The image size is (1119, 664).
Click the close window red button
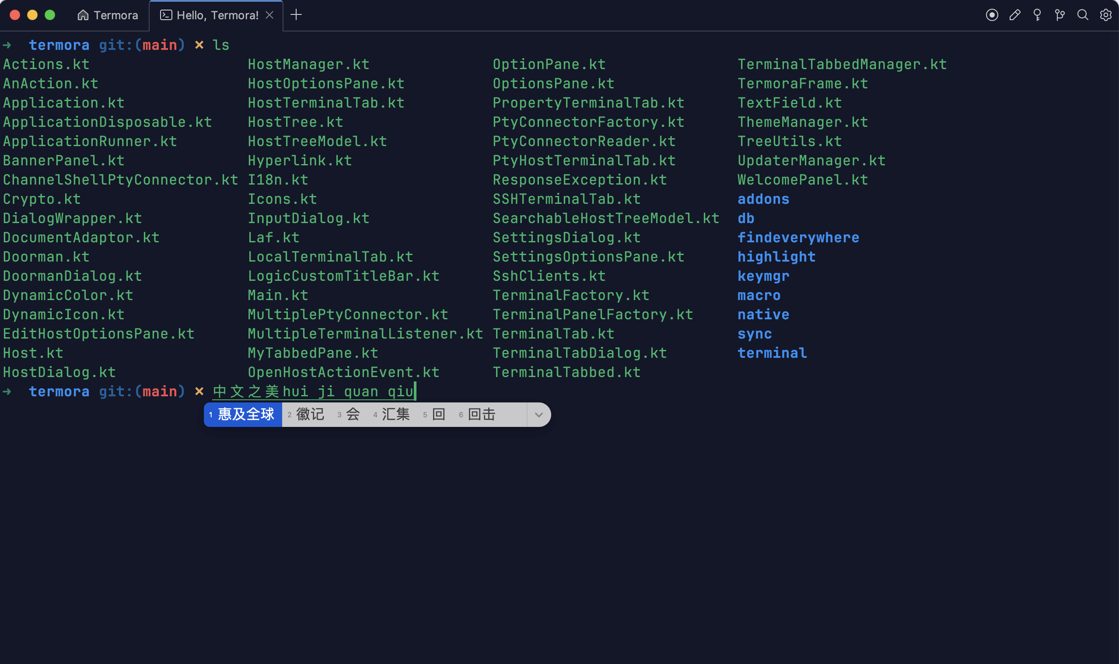(15, 15)
